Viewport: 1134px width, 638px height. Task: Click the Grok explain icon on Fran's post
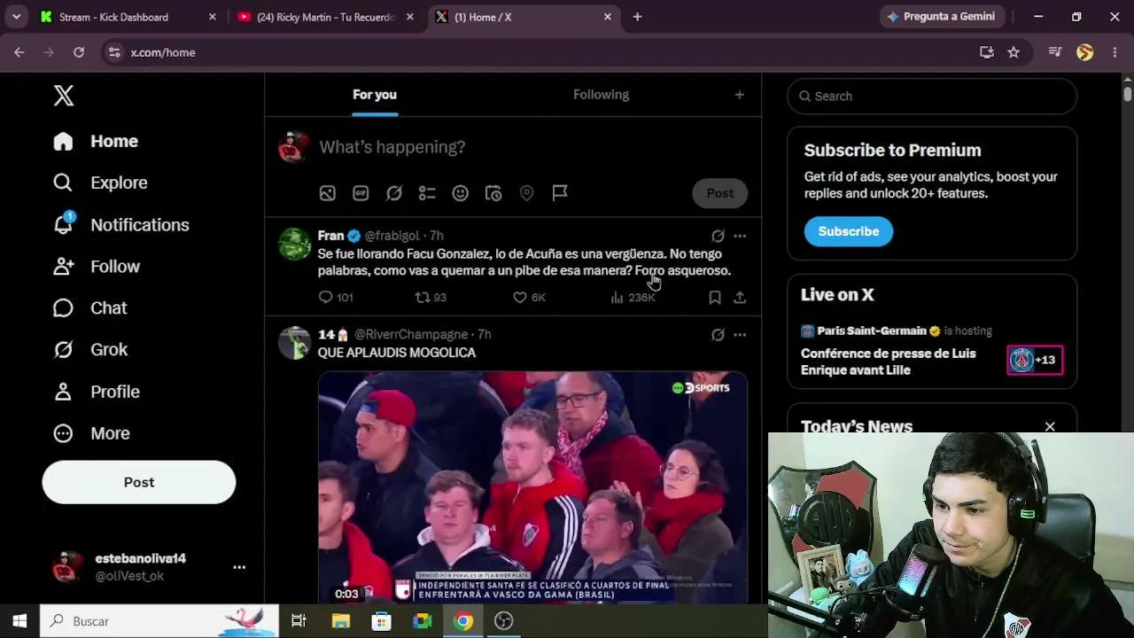click(718, 236)
